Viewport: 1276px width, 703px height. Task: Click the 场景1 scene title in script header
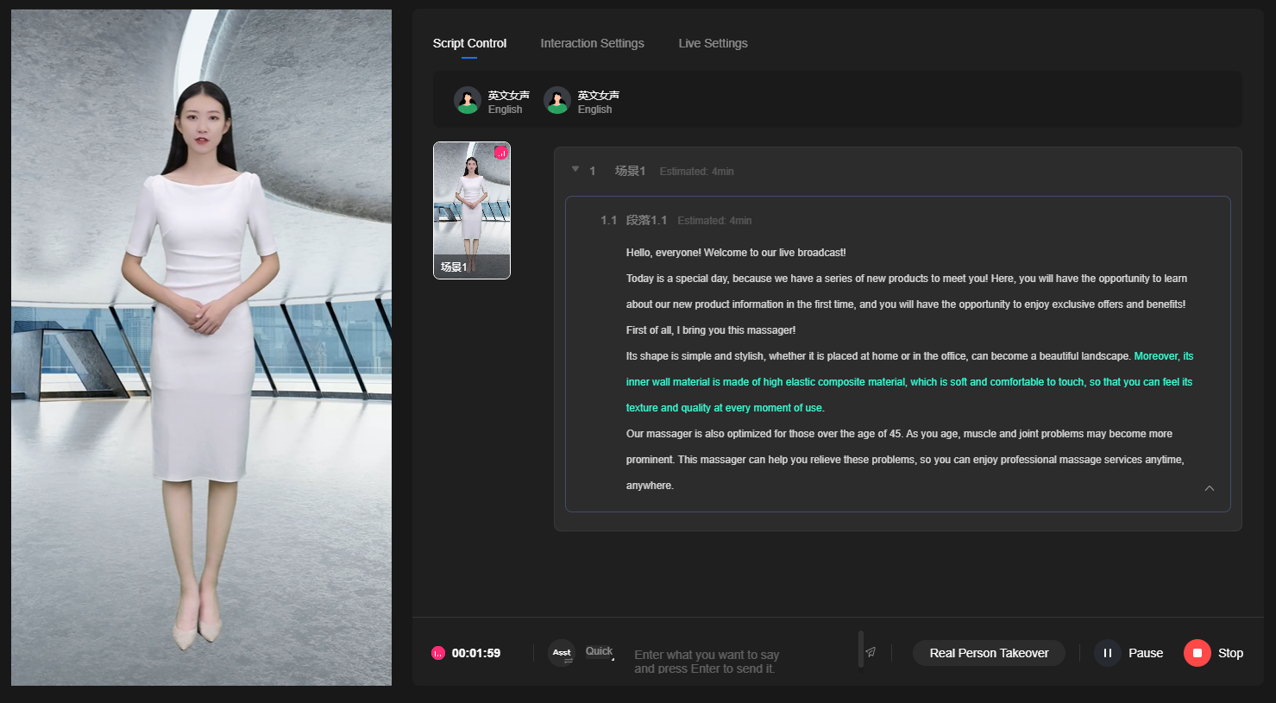(x=630, y=171)
